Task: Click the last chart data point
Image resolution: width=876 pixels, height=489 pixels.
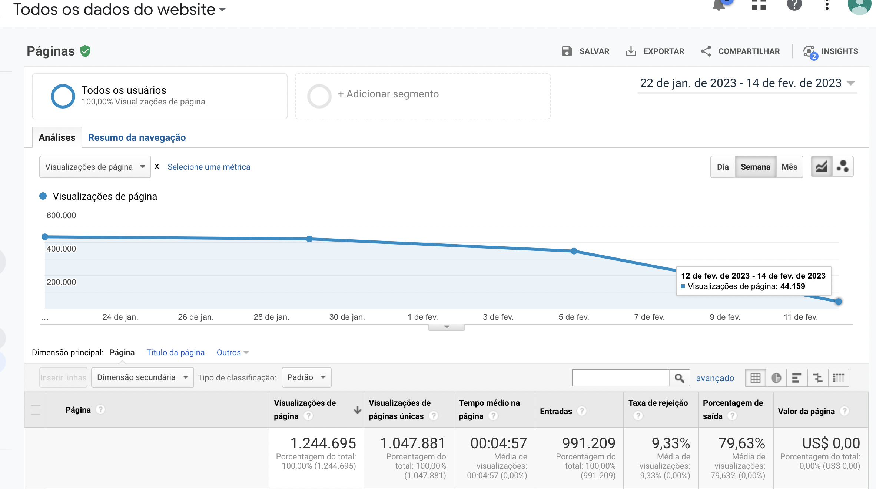Action: coord(839,302)
